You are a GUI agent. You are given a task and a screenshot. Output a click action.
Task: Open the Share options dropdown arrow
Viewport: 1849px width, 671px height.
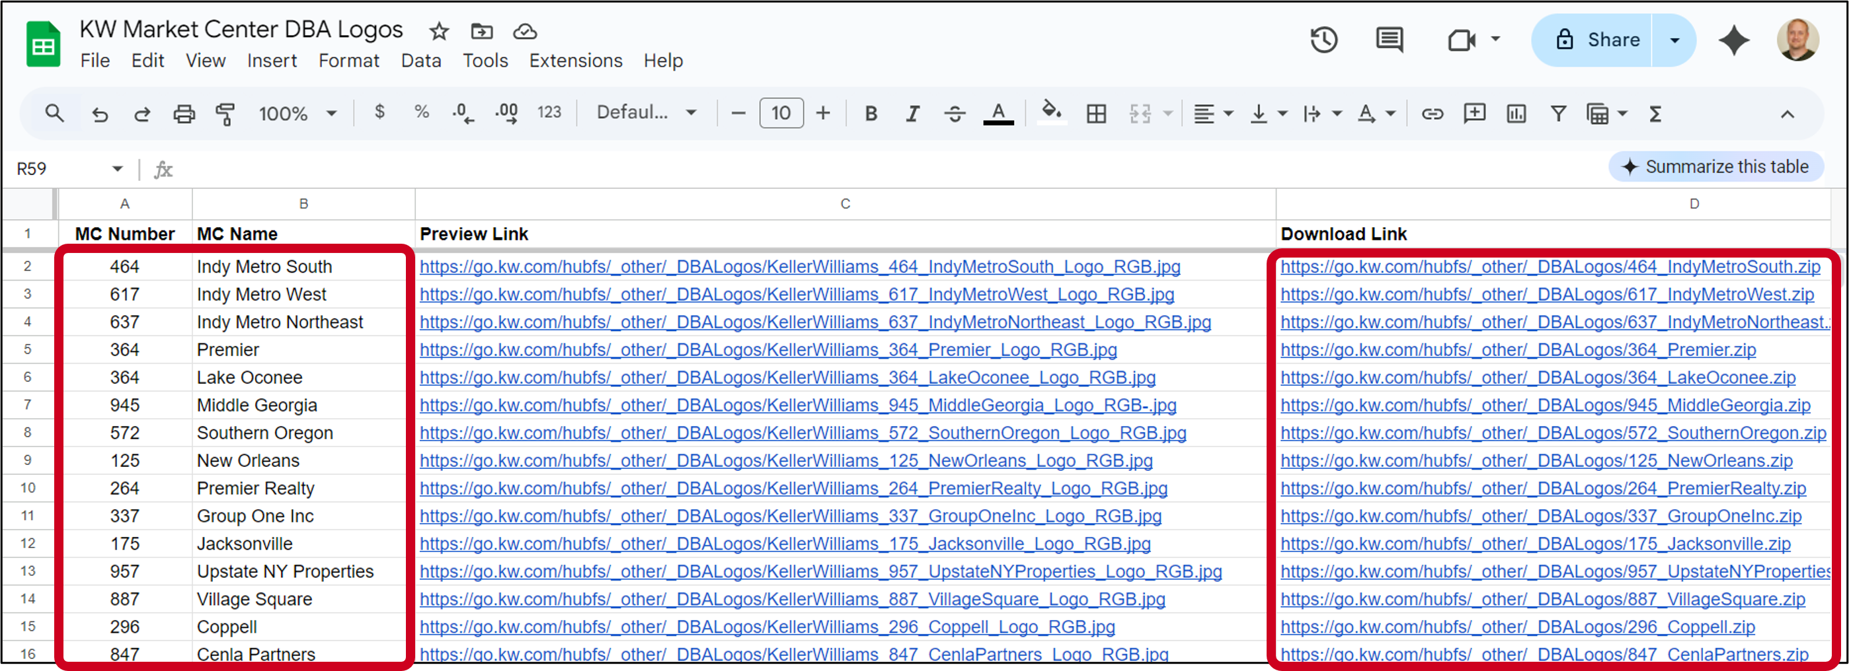[1674, 40]
